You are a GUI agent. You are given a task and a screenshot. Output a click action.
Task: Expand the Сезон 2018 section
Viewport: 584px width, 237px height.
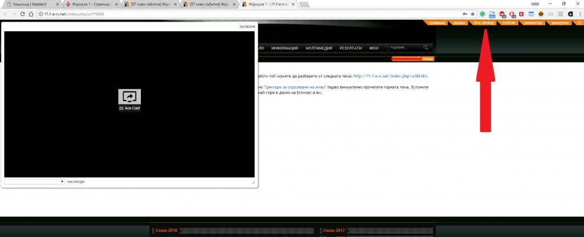(166, 231)
